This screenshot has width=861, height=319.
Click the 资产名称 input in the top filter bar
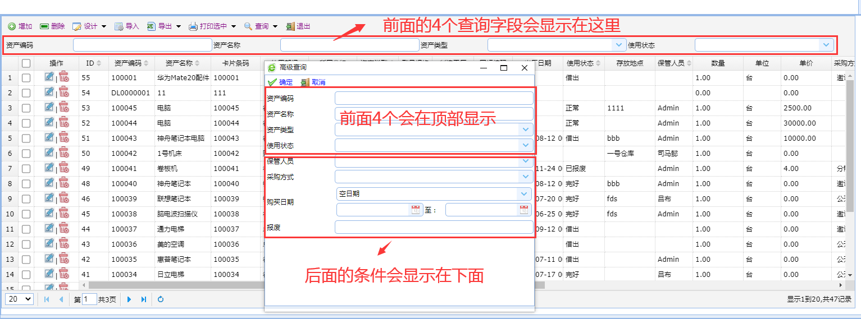[x=350, y=45]
